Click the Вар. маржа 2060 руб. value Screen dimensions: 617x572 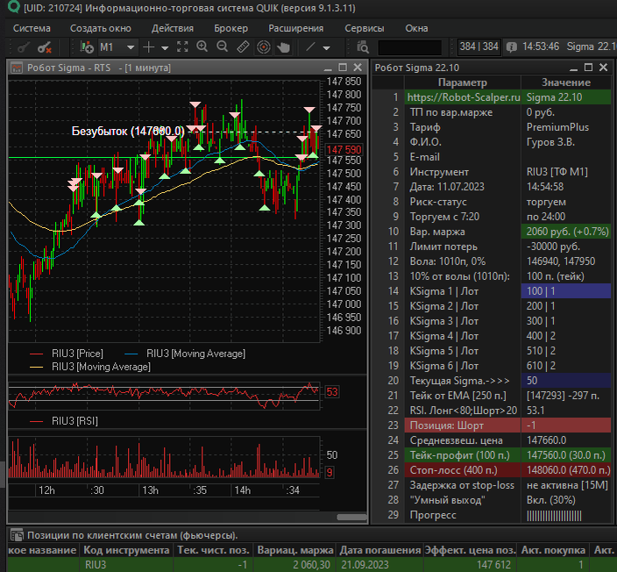pos(566,232)
